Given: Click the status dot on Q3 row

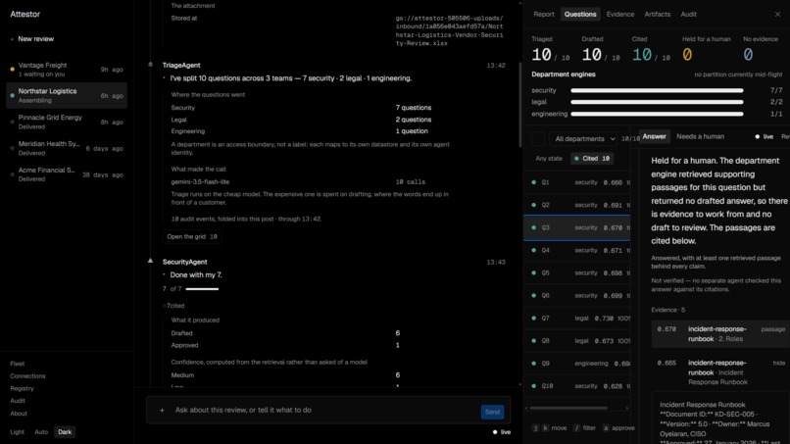Looking at the screenshot, I should click(533, 227).
